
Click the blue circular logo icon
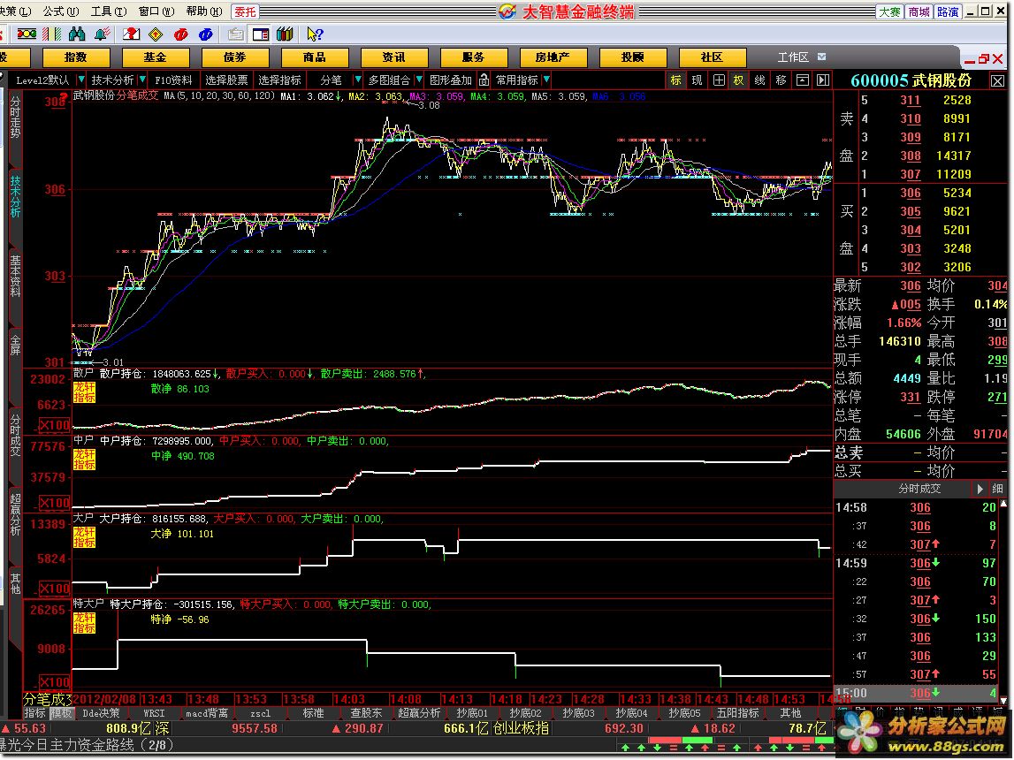[206, 34]
